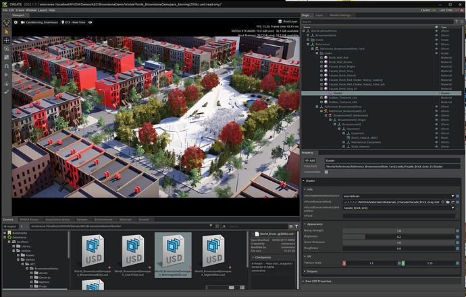Expand the Raw USD Properties section
Screen dimensions: 466x297
[x=303, y=281]
